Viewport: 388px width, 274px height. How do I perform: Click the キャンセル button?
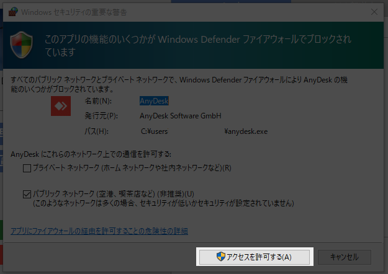(x=344, y=257)
